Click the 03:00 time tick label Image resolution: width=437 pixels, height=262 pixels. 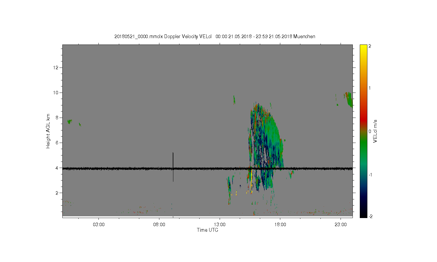click(x=99, y=225)
